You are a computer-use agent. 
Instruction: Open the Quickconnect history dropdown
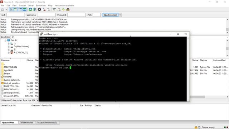coord(120,15)
